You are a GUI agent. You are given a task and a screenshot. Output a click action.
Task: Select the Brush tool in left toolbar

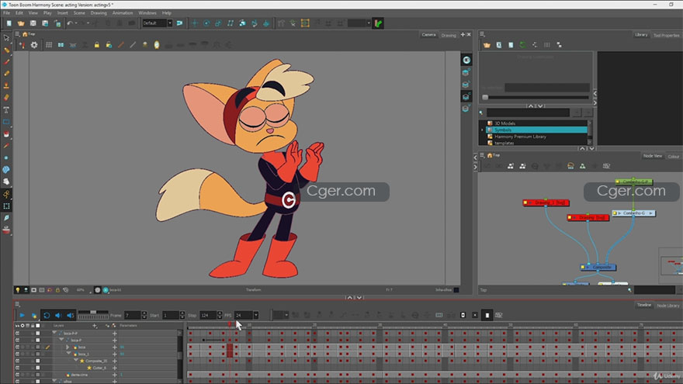tap(6, 62)
